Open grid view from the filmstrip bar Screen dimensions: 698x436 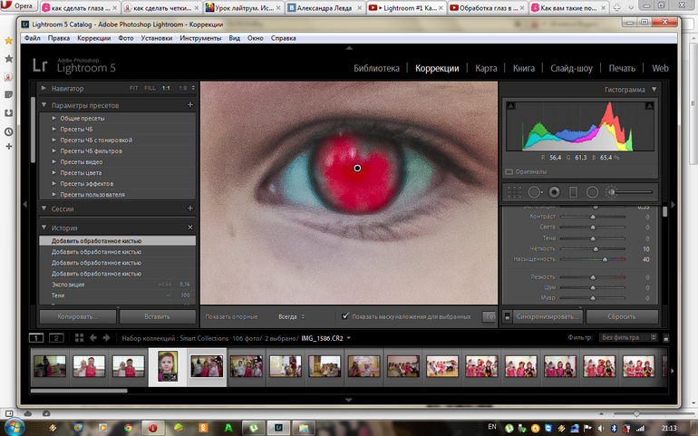pos(79,337)
